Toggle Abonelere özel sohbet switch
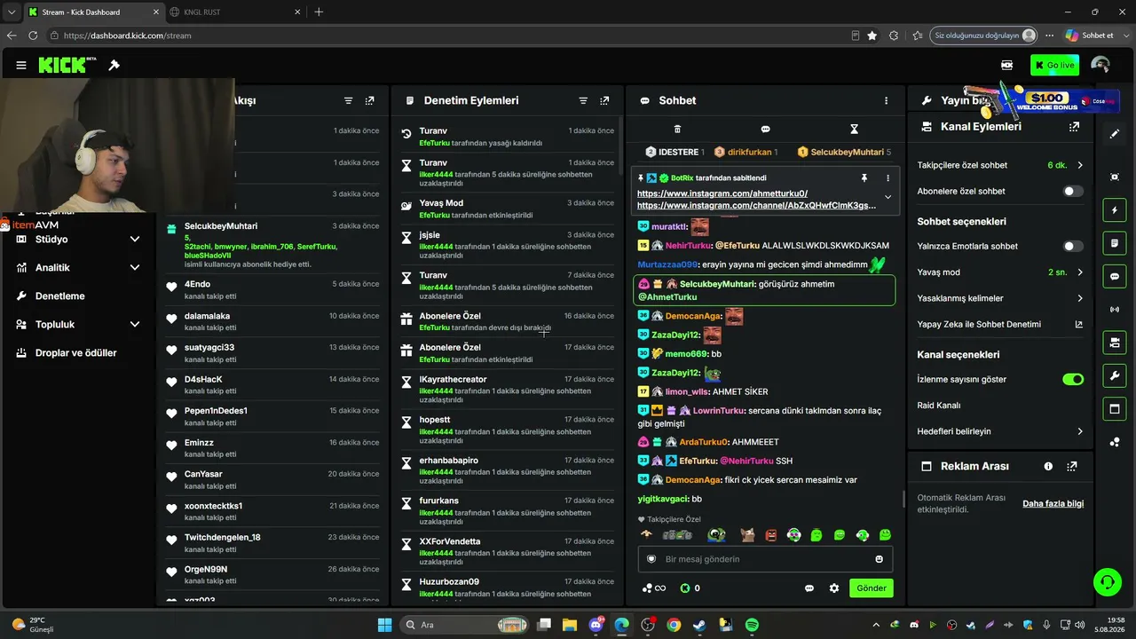Image resolution: width=1136 pixels, height=639 pixels. pos(1073,191)
